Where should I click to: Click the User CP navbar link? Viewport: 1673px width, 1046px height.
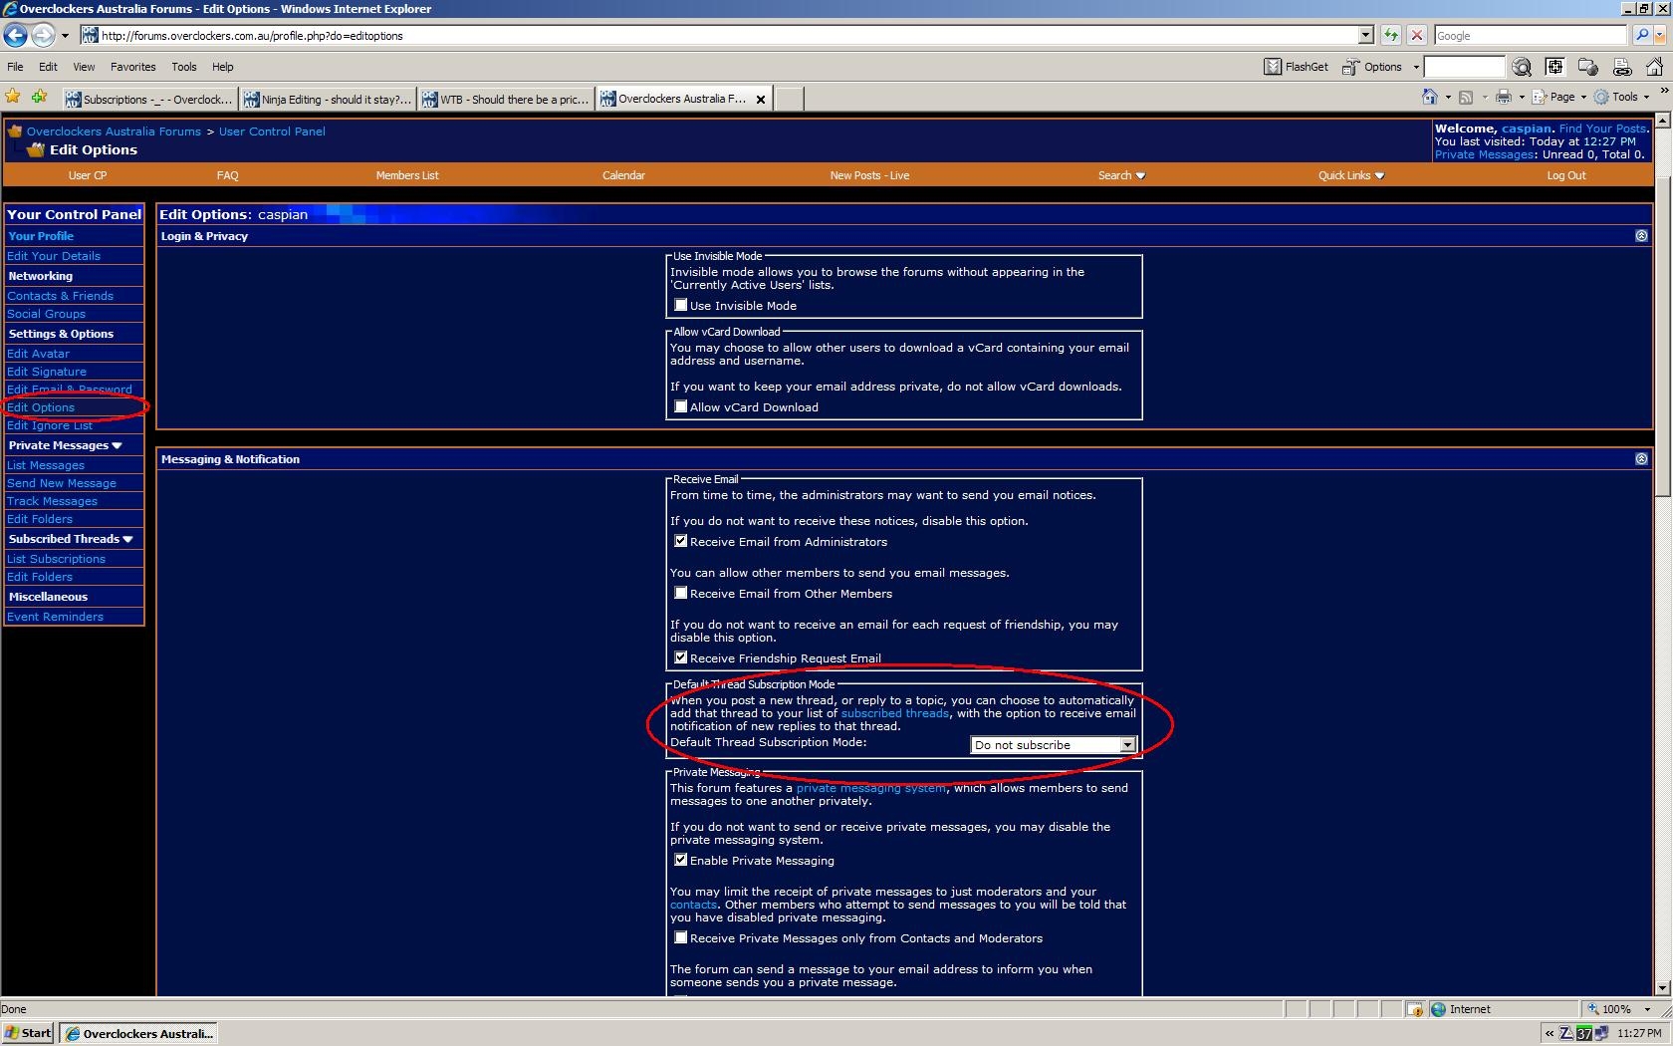coord(87,175)
